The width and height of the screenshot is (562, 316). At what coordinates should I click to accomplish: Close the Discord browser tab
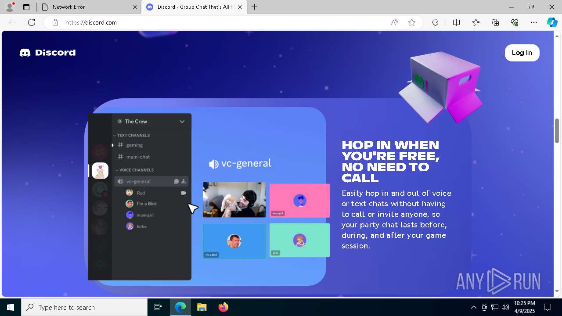click(x=240, y=7)
